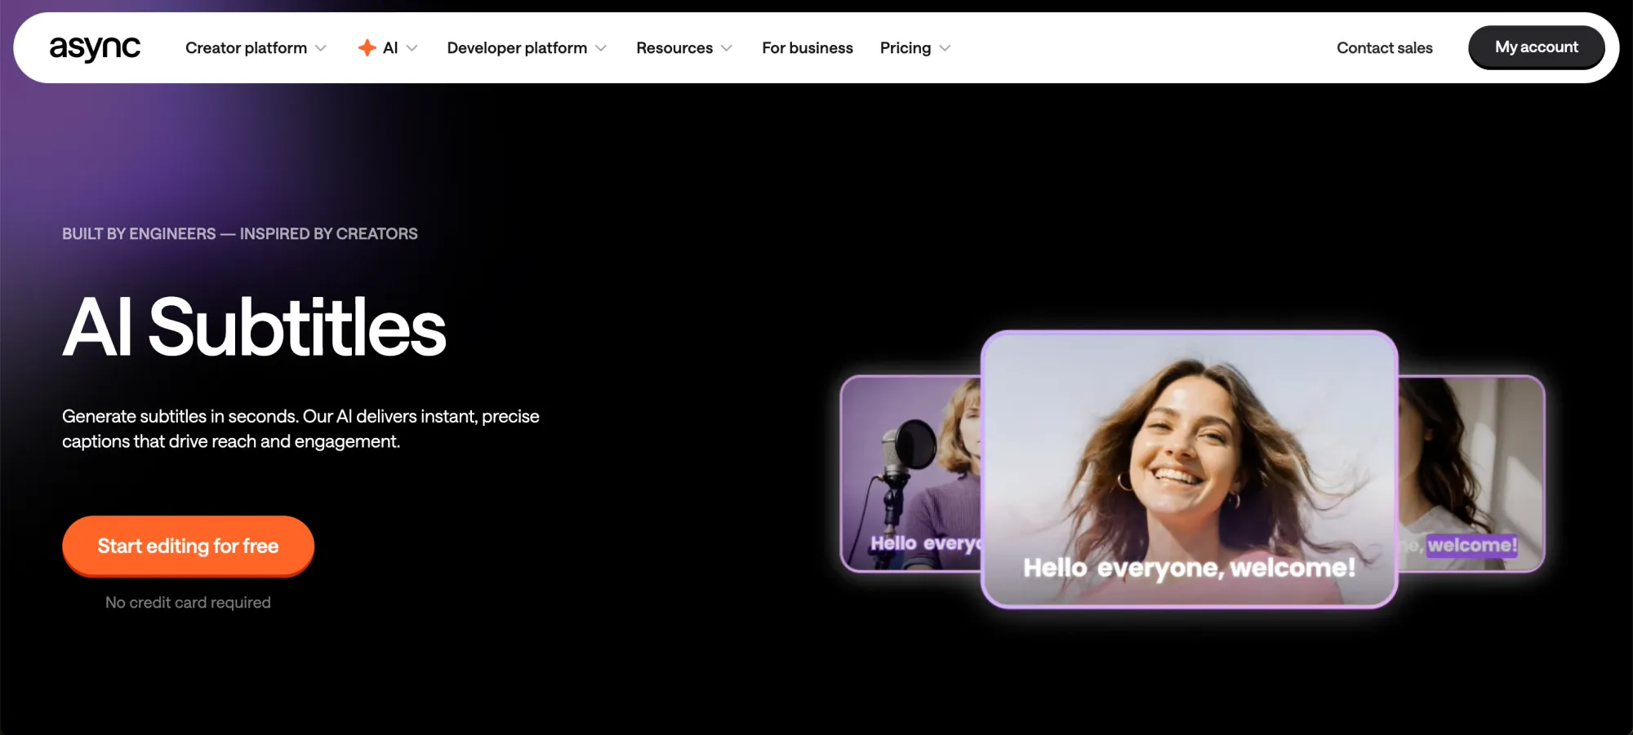This screenshot has width=1633, height=735.
Task: Click the left card with microphone
Action: click(910, 473)
